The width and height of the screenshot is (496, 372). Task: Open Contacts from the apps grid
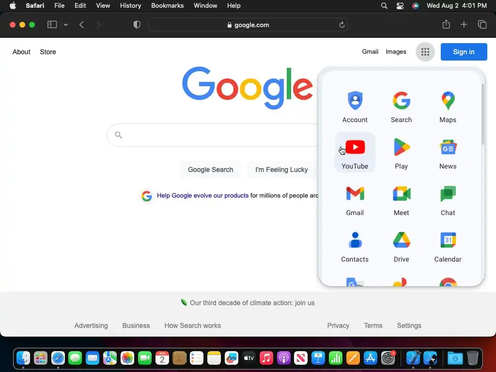click(x=355, y=246)
